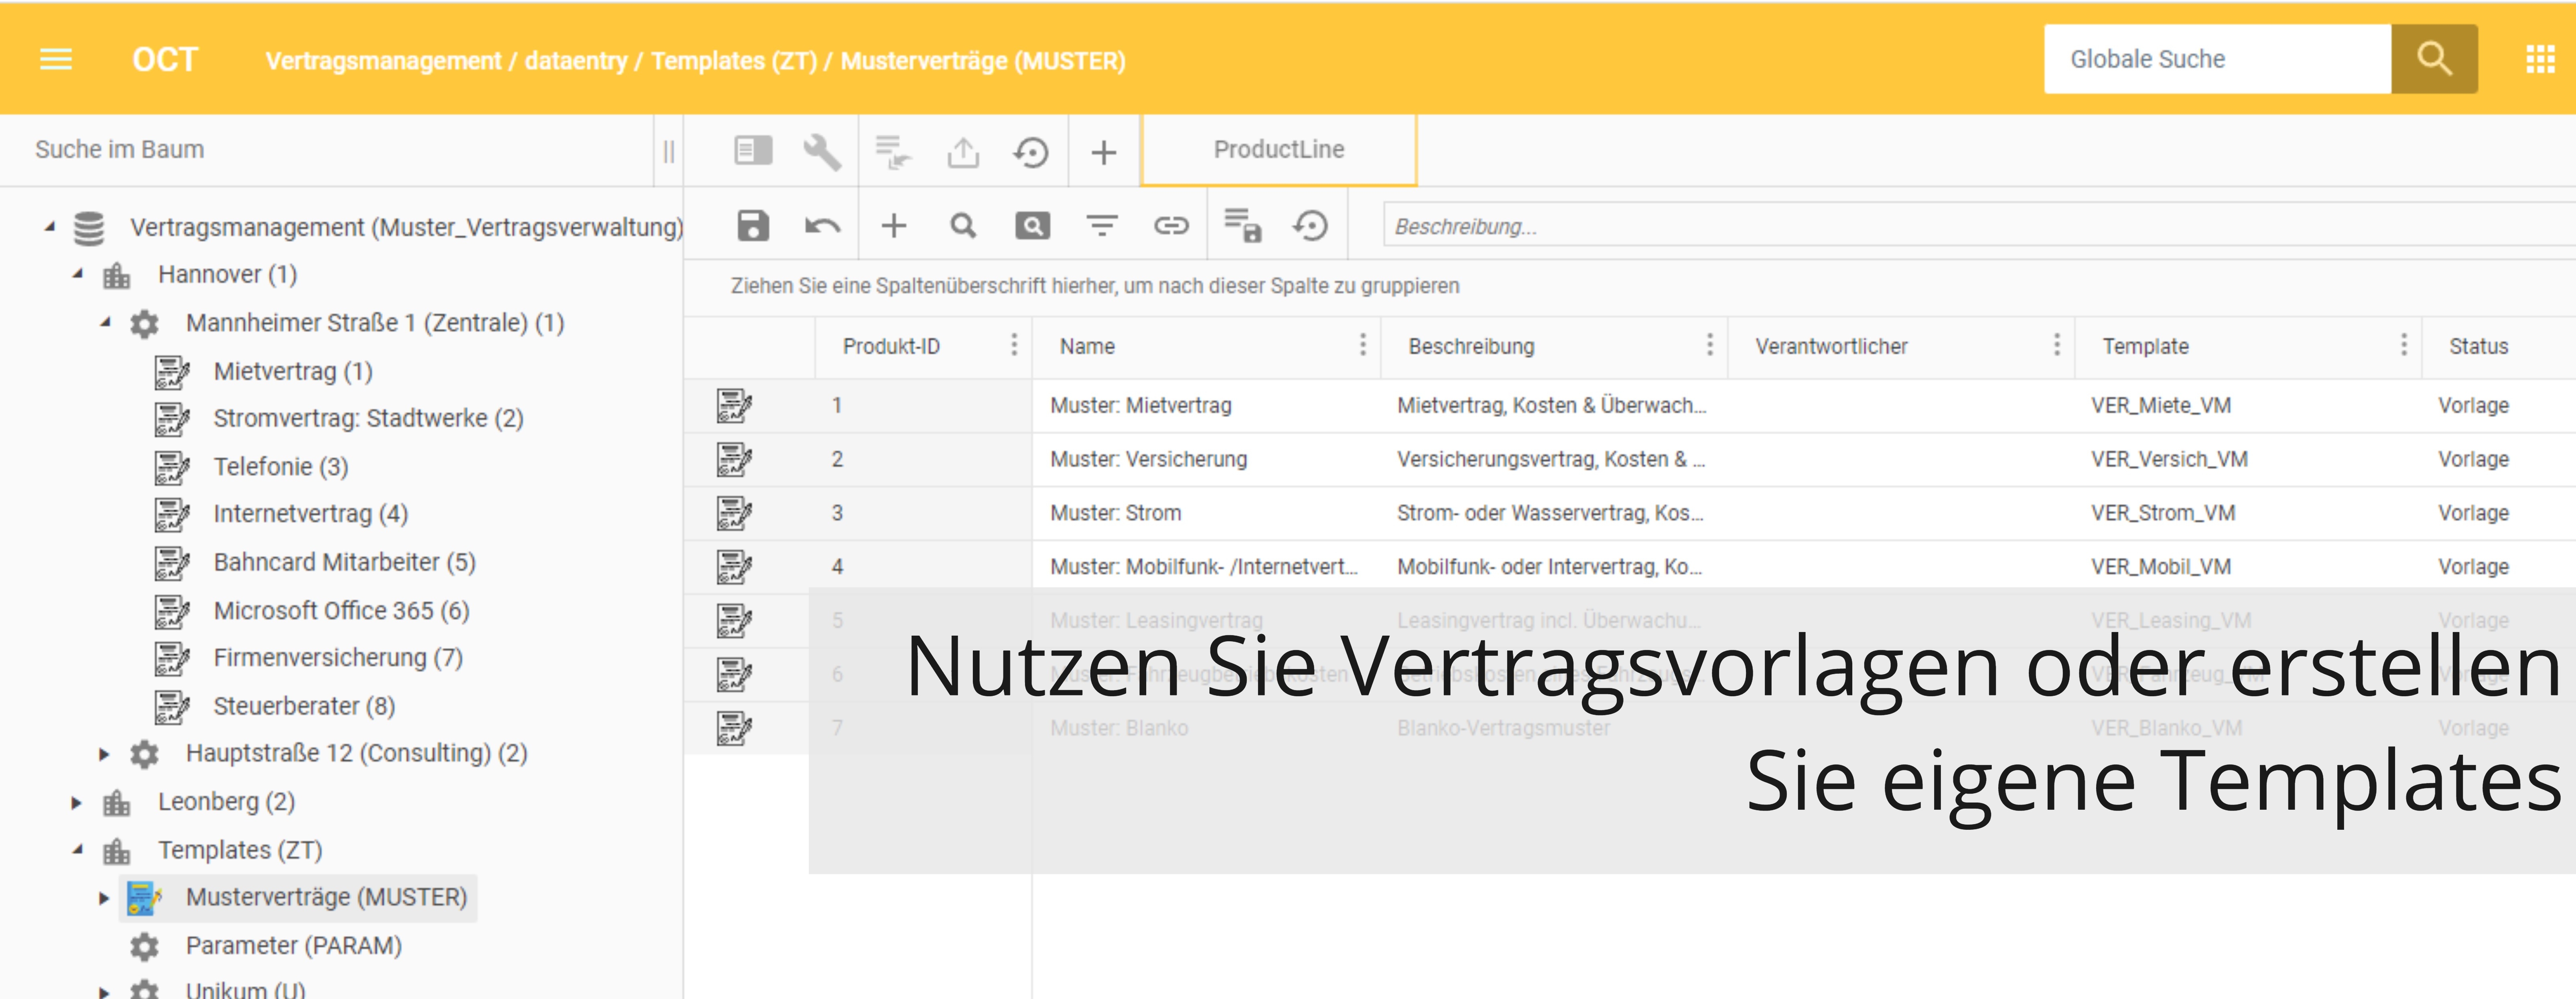Collapse the Hannover tree node
Screen dimensions: 2576x999
point(78,274)
